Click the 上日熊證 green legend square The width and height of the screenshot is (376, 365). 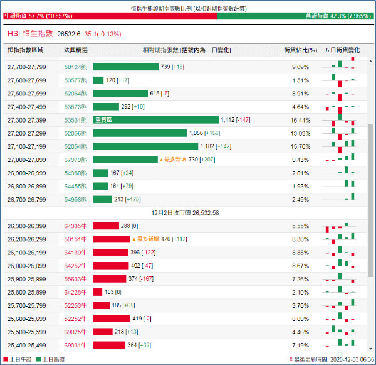click(x=39, y=359)
